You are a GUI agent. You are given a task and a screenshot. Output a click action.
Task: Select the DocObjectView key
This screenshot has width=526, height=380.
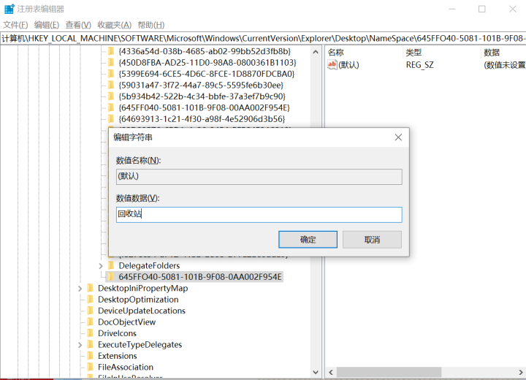pyautogui.click(x=127, y=322)
